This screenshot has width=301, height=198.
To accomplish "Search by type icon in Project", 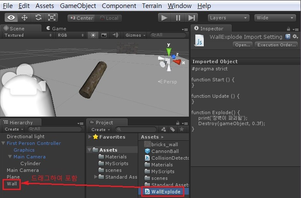I will (164, 129).
